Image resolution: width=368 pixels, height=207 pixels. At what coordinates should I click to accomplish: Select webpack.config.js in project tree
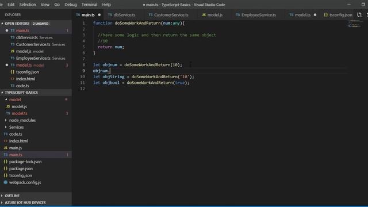pyautogui.click(x=36, y=182)
